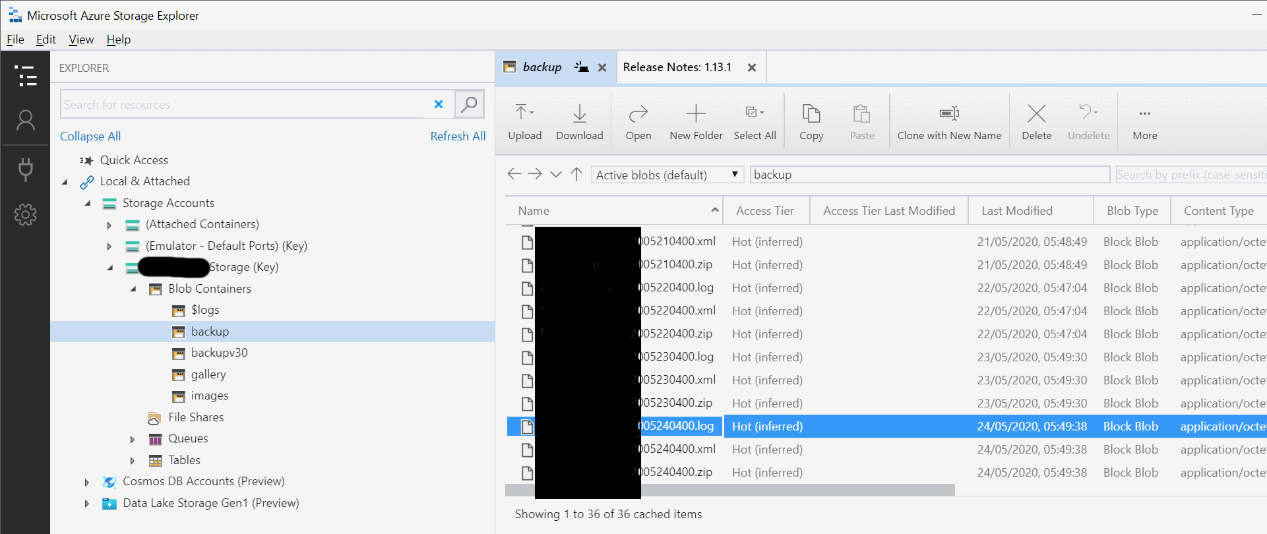Expand the Emulator - Default Ports node
The width and height of the screenshot is (1267, 534).
[109, 247]
